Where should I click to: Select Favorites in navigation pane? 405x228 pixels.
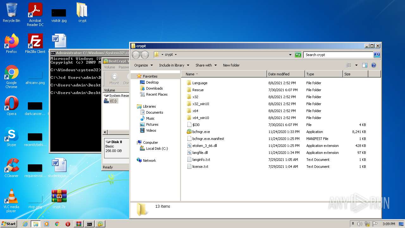(x=150, y=76)
